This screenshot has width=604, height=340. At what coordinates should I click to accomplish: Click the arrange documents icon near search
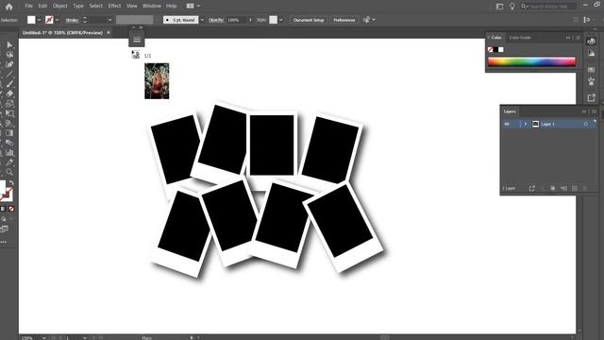click(499, 7)
